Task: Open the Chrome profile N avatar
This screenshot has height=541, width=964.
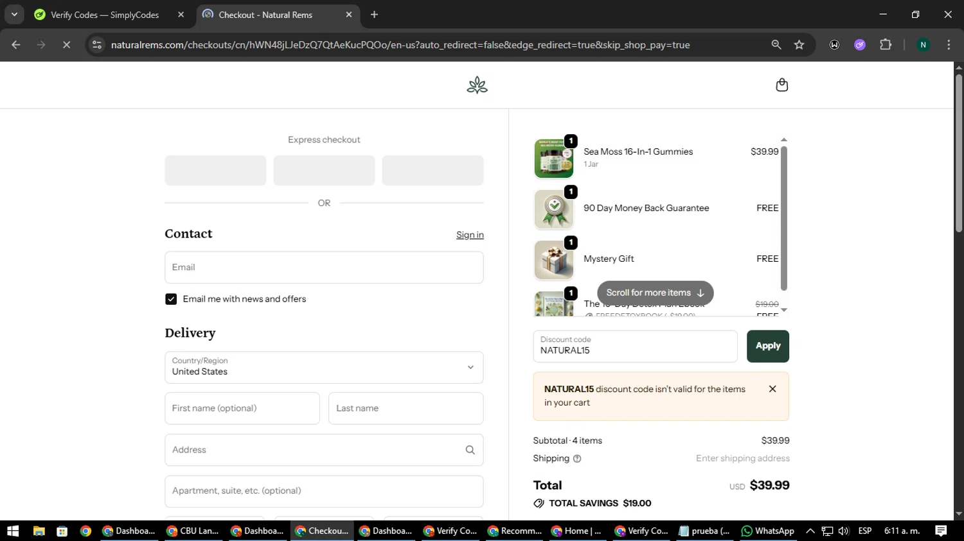Action: coord(923,45)
